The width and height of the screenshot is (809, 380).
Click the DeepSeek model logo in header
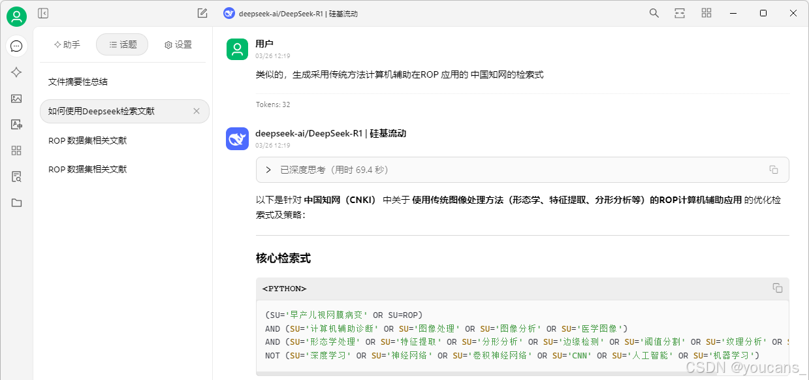coord(229,13)
